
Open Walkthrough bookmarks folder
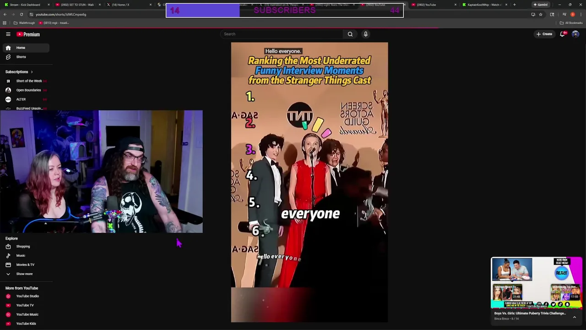coord(24,23)
